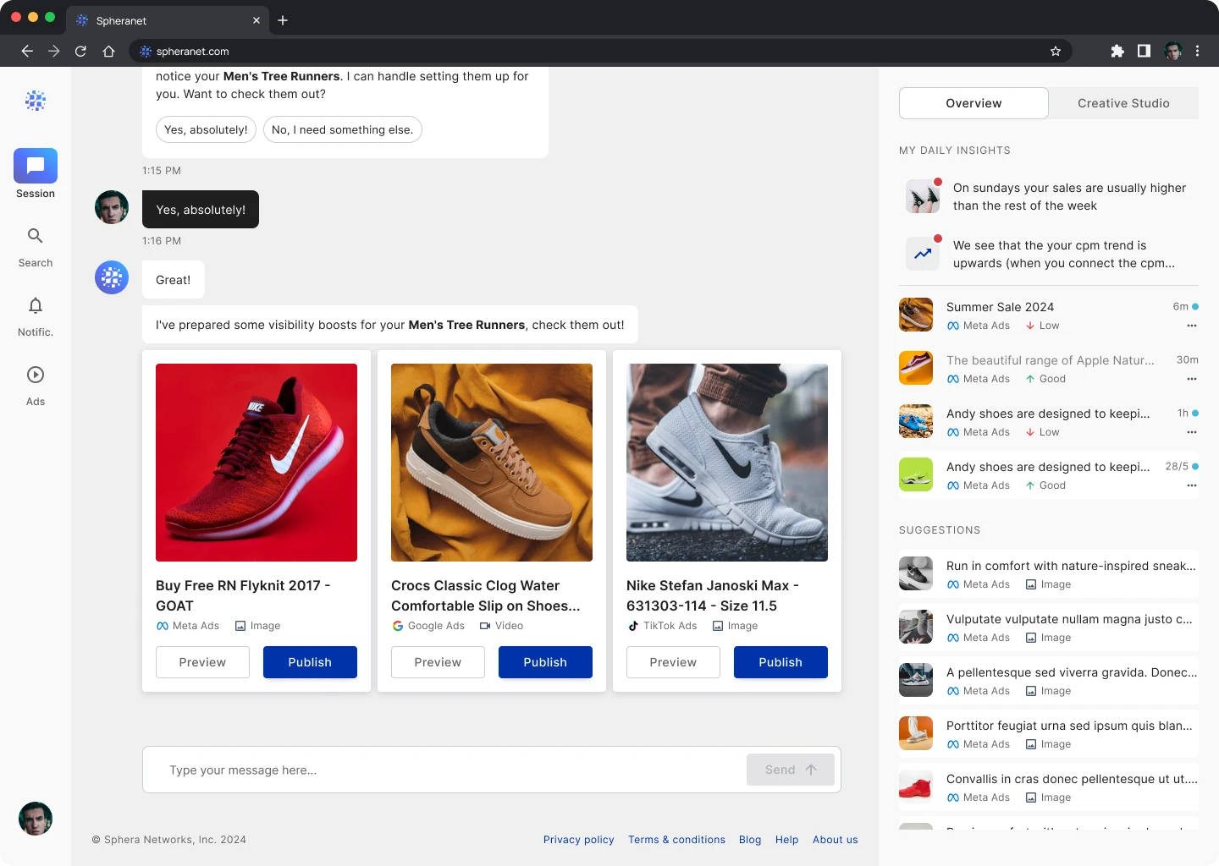Screen dimensions: 1219x866
Task: Open overflow menu for Andy shoes insight
Action: point(1192,432)
